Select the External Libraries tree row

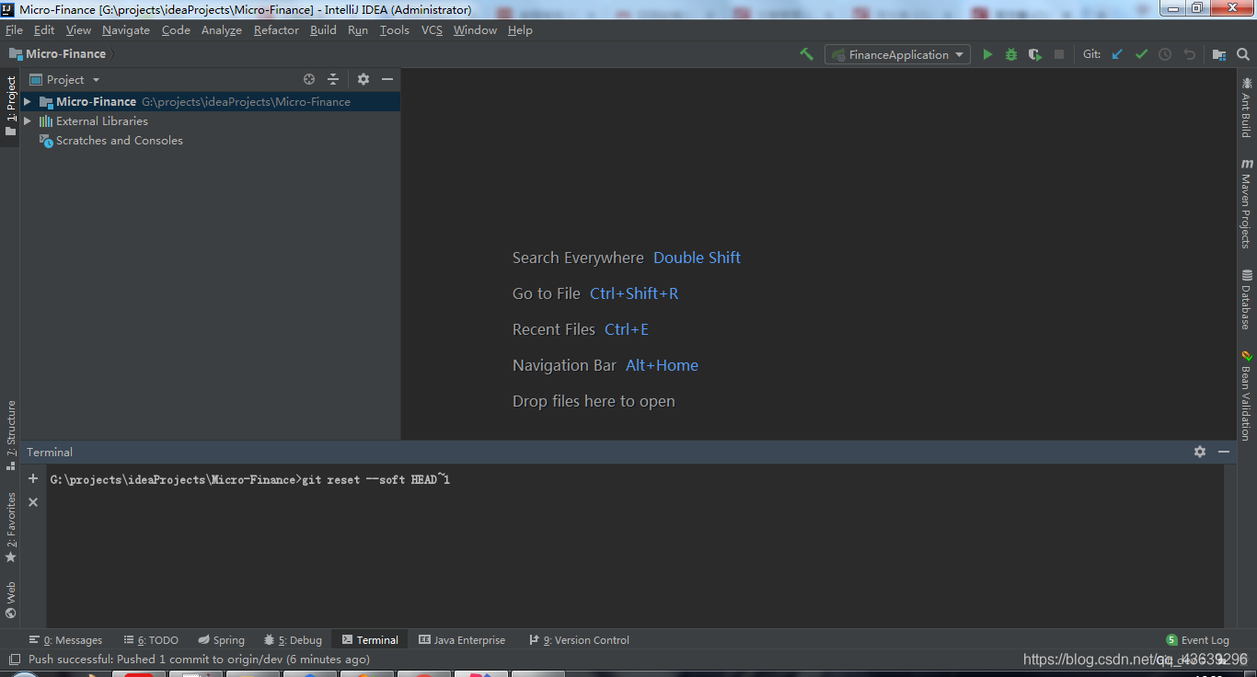click(x=211, y=120)
